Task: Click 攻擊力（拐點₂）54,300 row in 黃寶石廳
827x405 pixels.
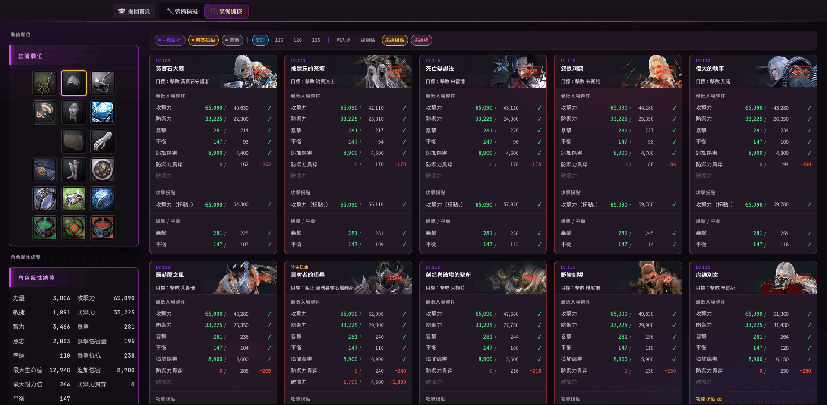Action: pos(213,204)
